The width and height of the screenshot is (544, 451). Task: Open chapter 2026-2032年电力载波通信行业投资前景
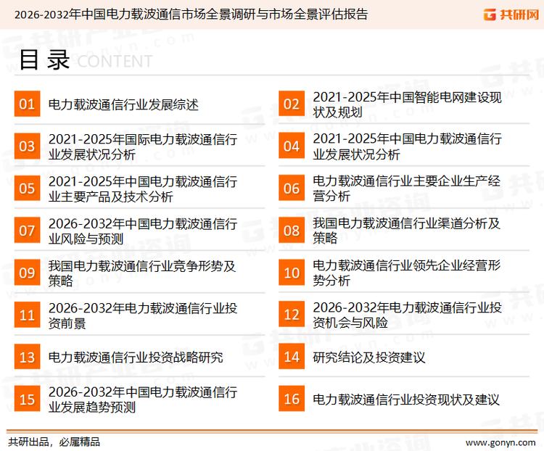pos(143,315)
